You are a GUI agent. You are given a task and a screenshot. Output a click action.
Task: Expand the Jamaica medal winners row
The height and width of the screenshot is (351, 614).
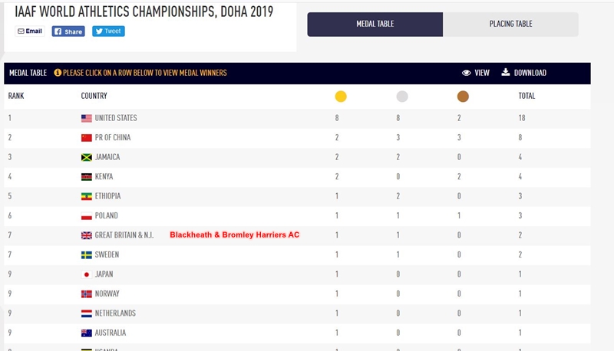(297, 157)
